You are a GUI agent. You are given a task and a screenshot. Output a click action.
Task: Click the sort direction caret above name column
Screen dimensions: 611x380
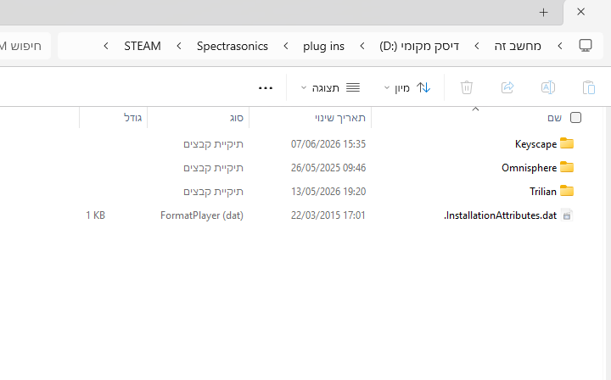475,109
